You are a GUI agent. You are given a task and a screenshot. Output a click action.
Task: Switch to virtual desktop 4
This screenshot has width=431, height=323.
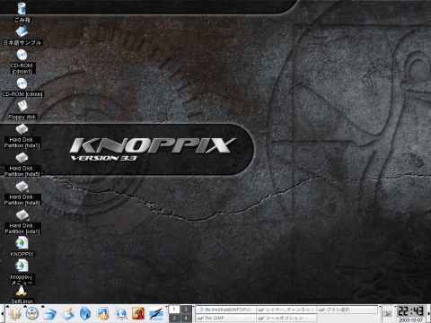click(x=186, y=318)
